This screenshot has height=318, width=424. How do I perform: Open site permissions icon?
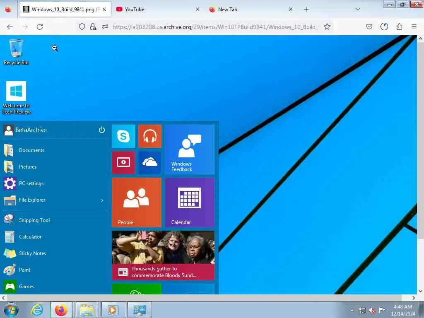click(105, 27)
